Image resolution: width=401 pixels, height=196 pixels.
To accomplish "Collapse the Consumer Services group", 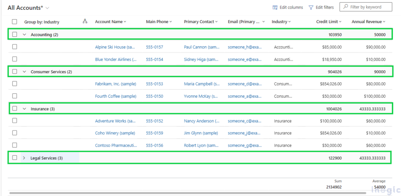I will tap(24, 72).
